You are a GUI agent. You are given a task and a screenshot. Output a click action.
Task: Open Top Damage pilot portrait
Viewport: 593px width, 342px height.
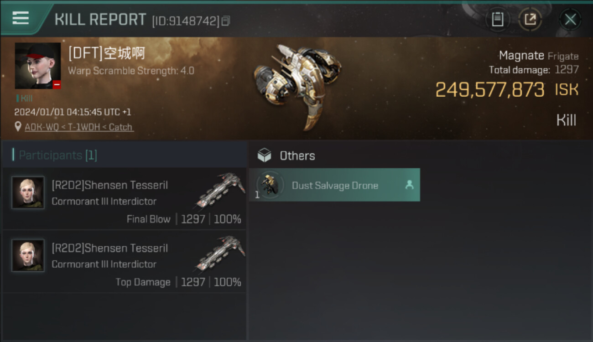[x=28, y=255]
